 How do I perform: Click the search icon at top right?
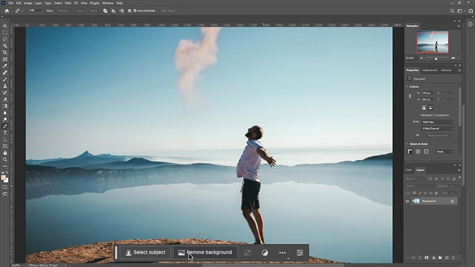pyautogui.click(x=452, y=11)
